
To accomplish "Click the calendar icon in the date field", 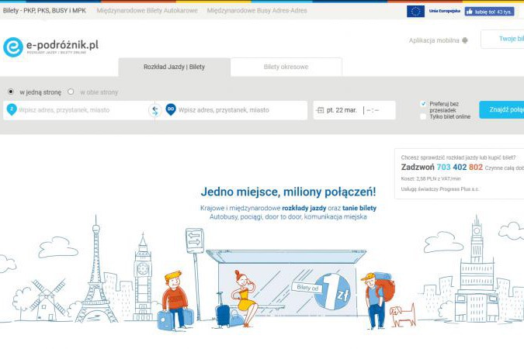I will tap(320, 110).
